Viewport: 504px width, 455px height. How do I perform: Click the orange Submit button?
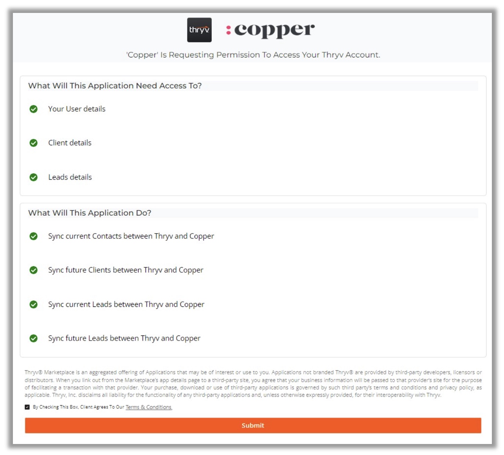(x=253, y=425)
